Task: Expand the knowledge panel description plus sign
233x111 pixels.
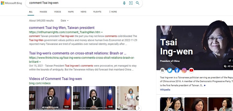Action: (x=205, y=85)
